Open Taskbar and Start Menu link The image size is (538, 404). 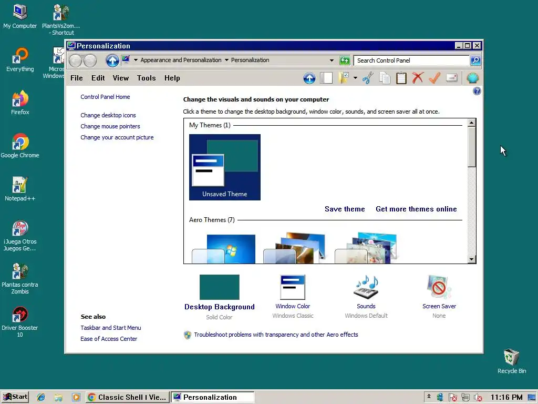(x=111, y=328)
